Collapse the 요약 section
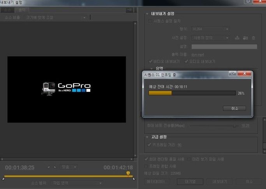 pos(151,68)
